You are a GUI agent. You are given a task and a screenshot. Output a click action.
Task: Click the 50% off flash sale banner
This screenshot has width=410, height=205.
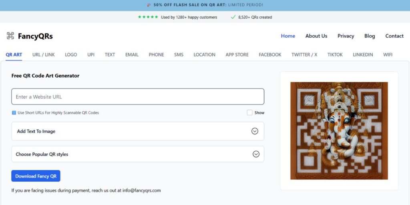coord(205,5)
